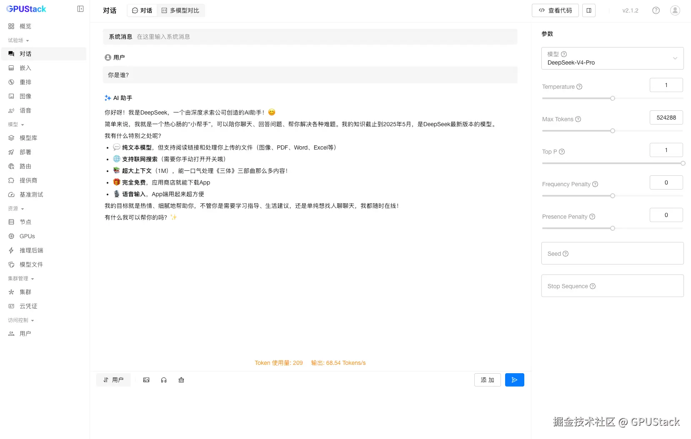Viewport: 691px width, 439px height.
Task: Click the Frequency Penalty slider handle
Action: pos(613,196)
